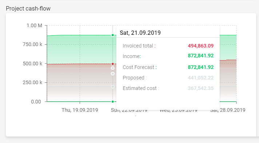Screen dimensions: 259x143
Task: Click the faint grey data point marker
Action: tap(113, 87)
